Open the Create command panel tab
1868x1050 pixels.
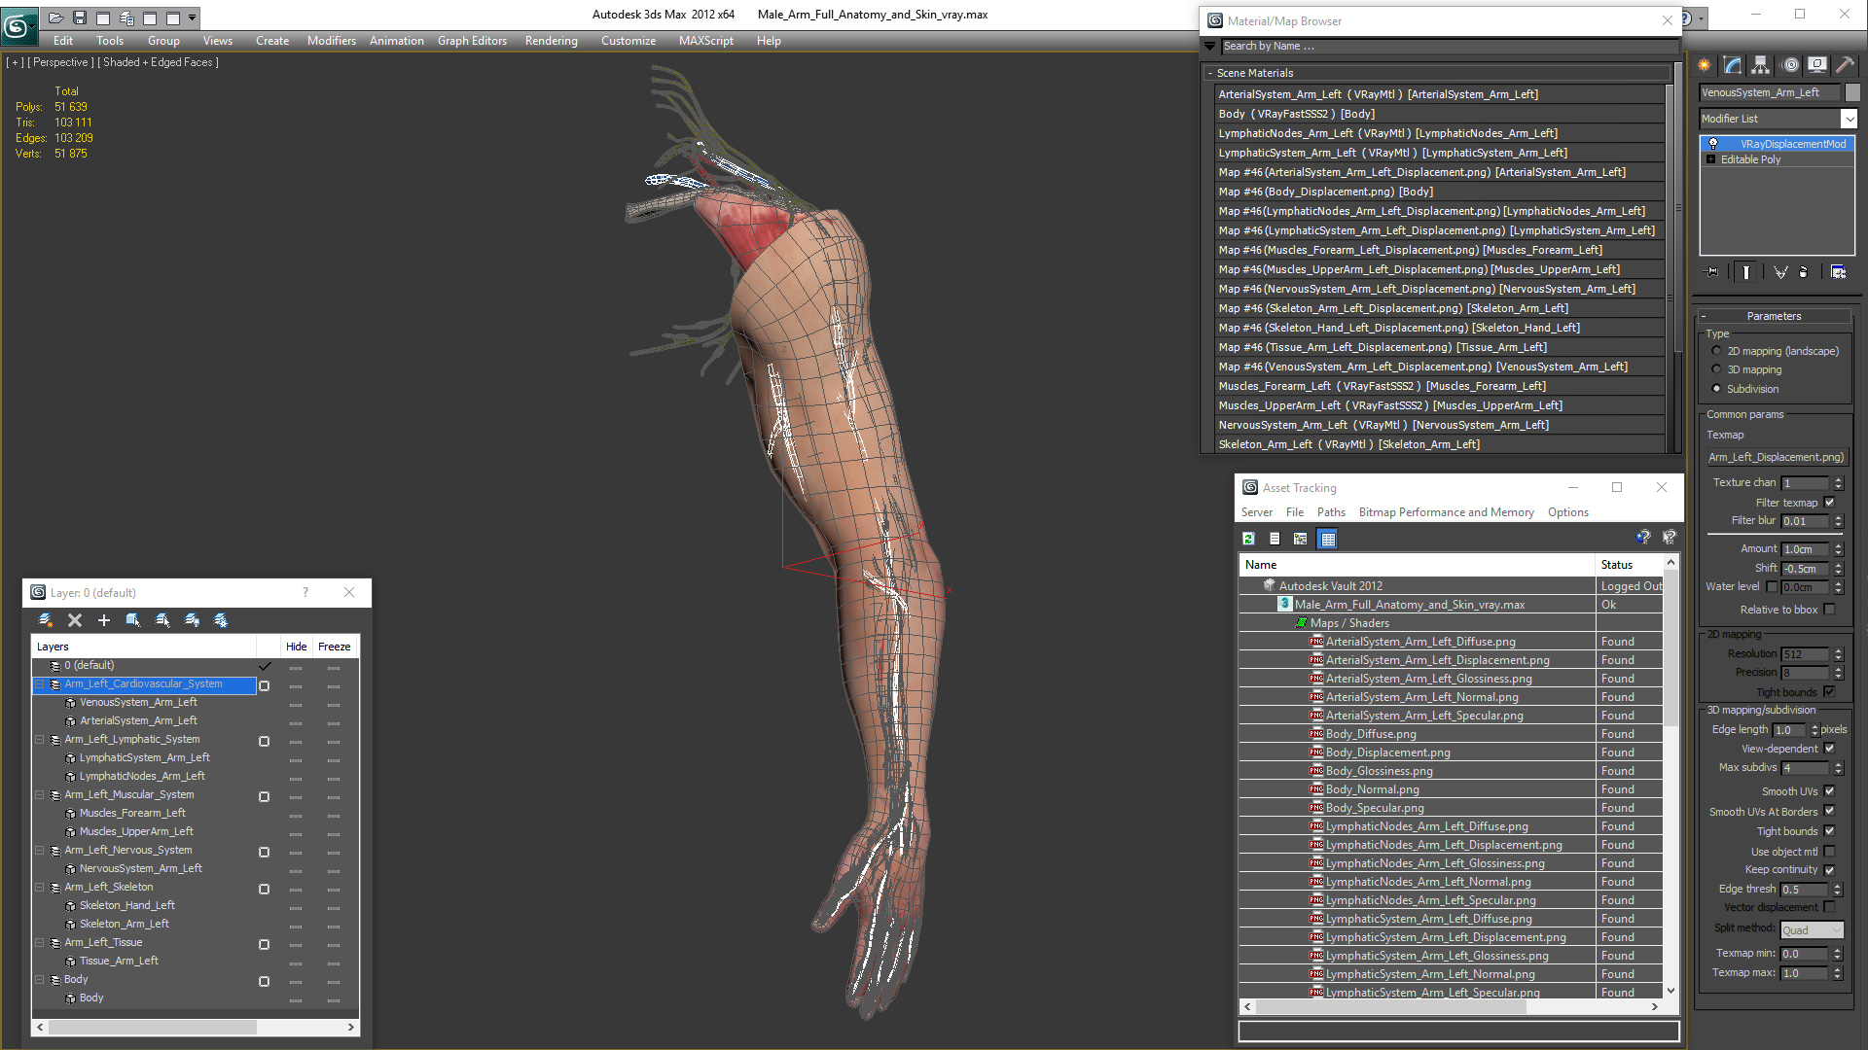[1705, 65]
